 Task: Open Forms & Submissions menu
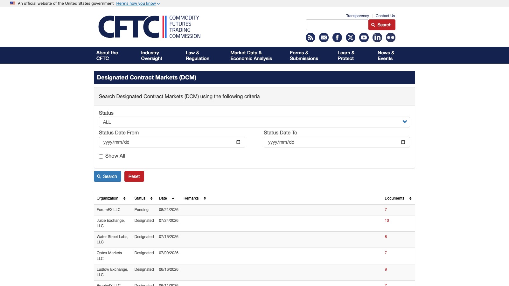pos(304,56)
